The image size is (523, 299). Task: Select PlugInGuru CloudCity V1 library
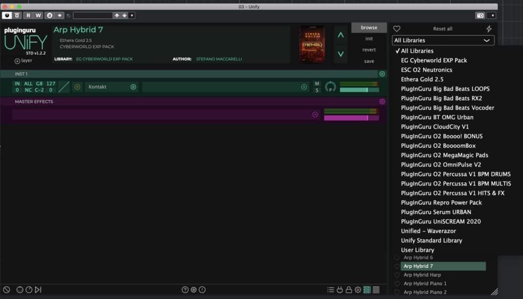435,127
